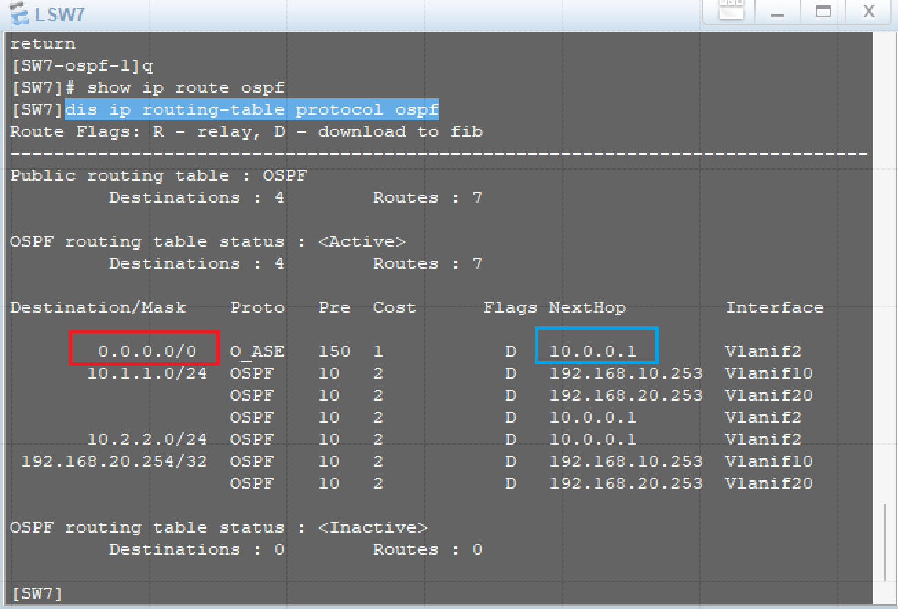
Task: Maximize the LSW7 terminal window
Action: pos(823,12)
